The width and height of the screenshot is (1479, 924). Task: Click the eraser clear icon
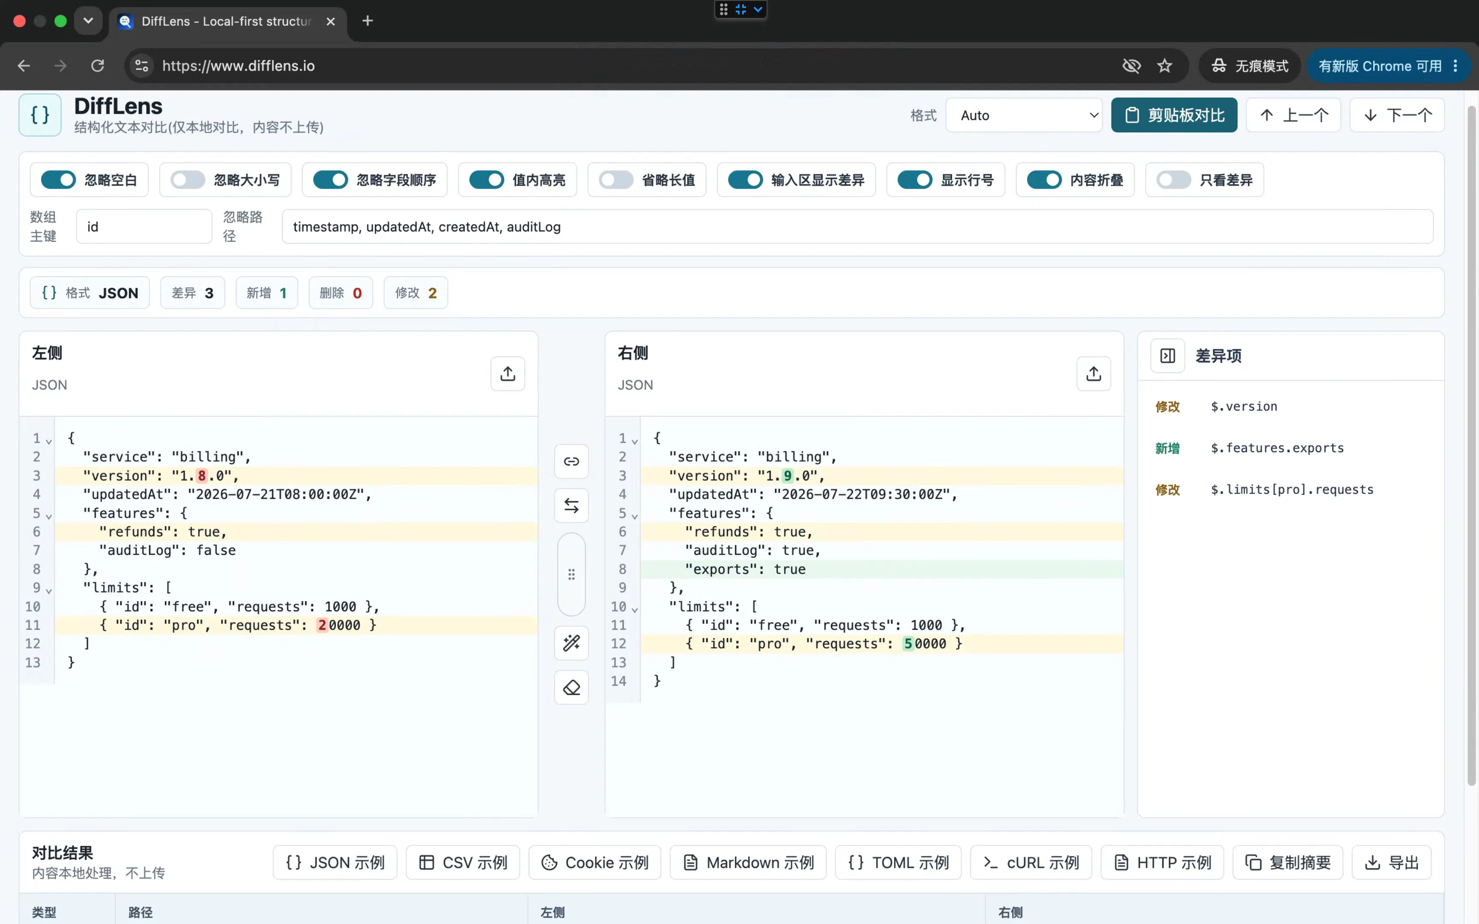(571, 687)
